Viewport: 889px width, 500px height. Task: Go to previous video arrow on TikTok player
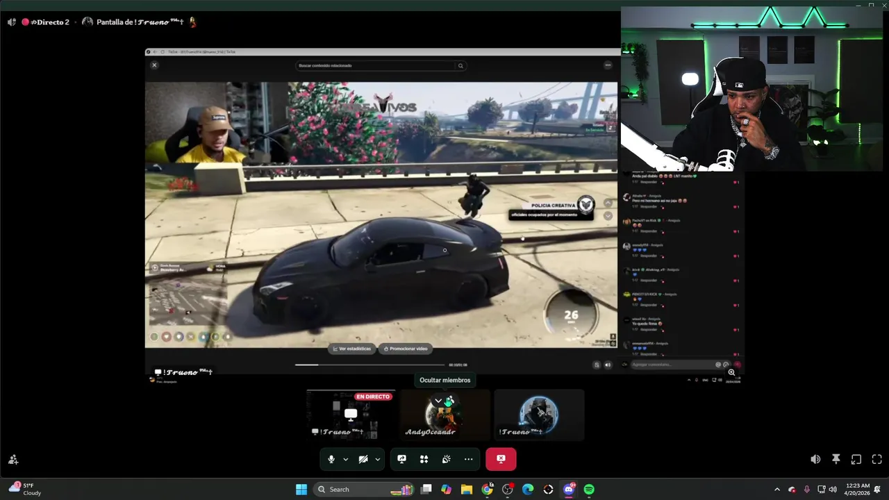click(608, 203)
